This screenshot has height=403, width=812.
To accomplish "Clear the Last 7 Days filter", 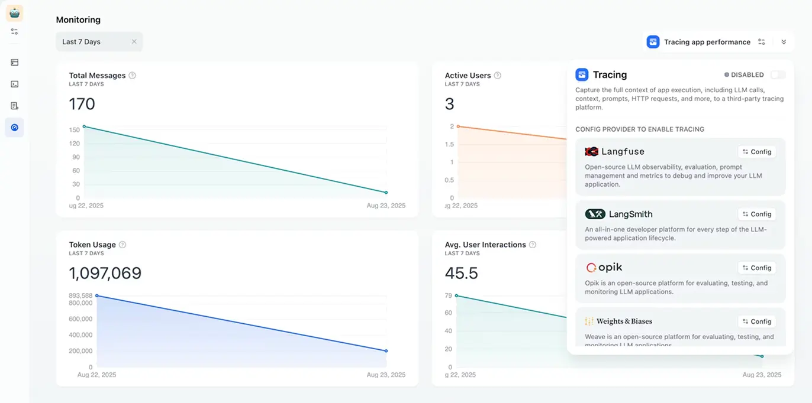I will [134, 42].
